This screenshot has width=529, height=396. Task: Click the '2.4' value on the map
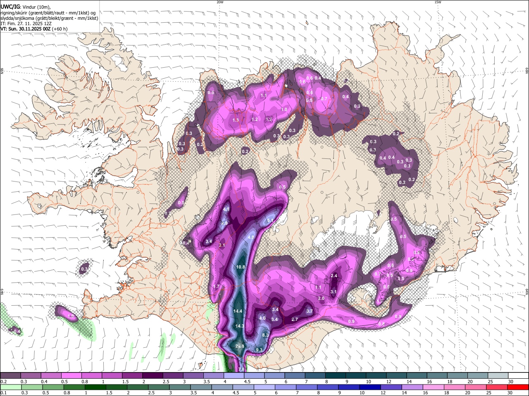point(334,276)
